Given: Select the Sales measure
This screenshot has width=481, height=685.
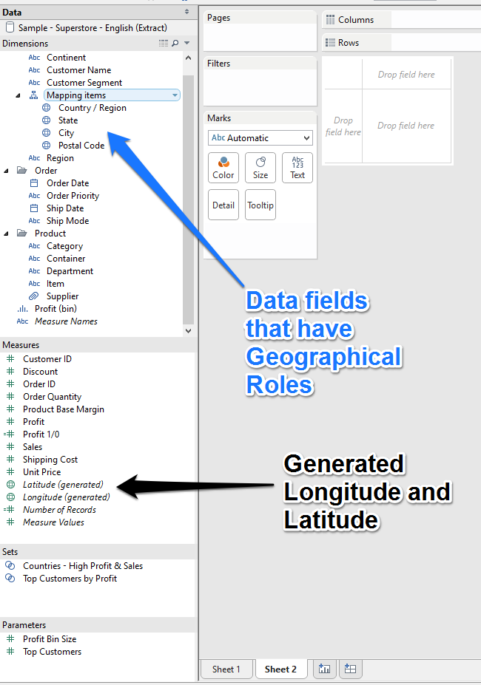Looking at the screenshot, I should click(x=33, y=447).
